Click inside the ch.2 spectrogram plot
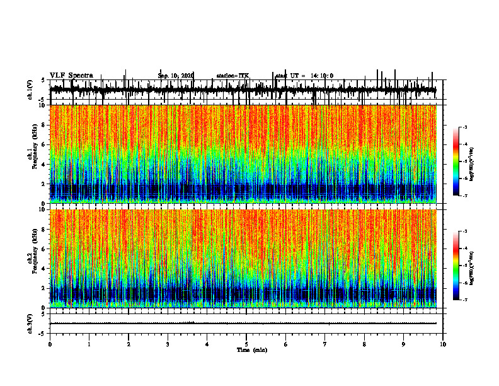 click(x=243, y=259)
